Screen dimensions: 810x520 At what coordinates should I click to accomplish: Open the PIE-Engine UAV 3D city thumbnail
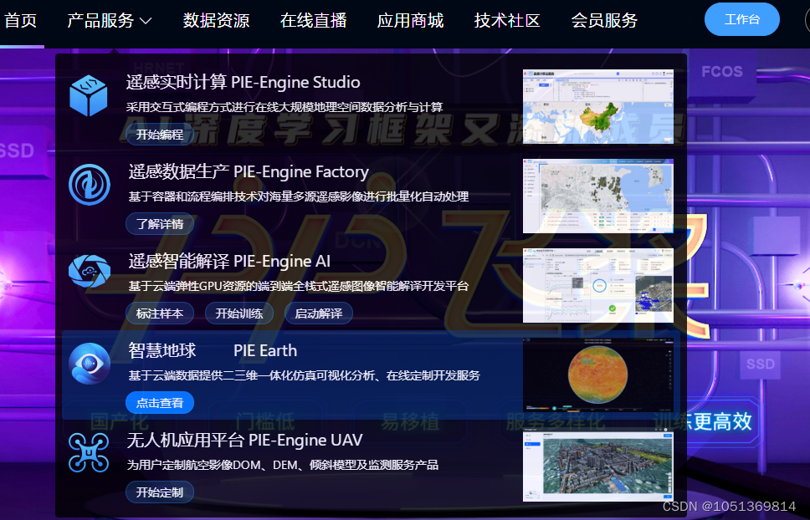598,464
